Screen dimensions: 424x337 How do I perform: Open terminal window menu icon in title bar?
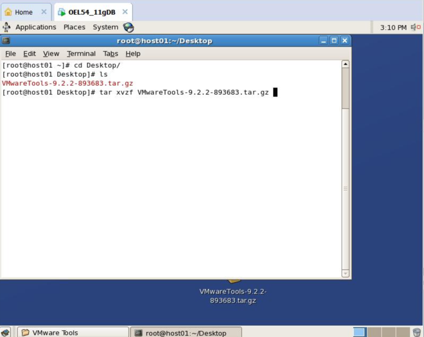tap(6, 41)
